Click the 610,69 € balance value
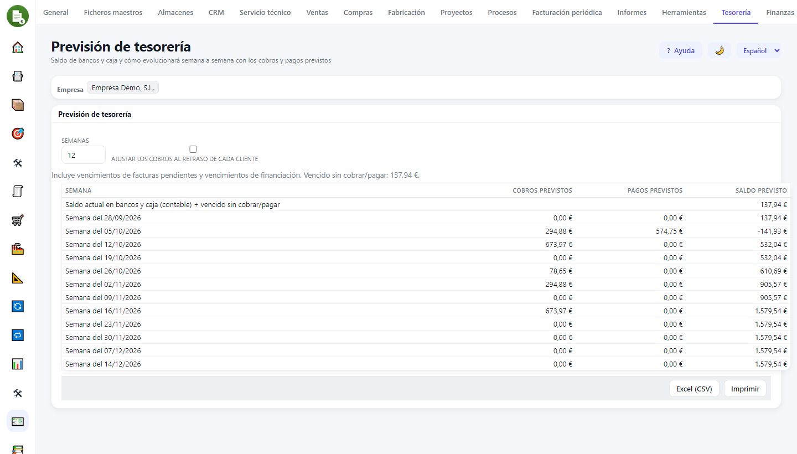Image resolution: width=797 pixels, height=454 pixels. point(774,271)
